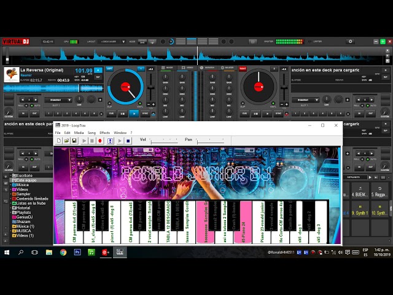The image size is (393, 295).
Task: Open Photoshop from taskbar
Action: point(77,252)
